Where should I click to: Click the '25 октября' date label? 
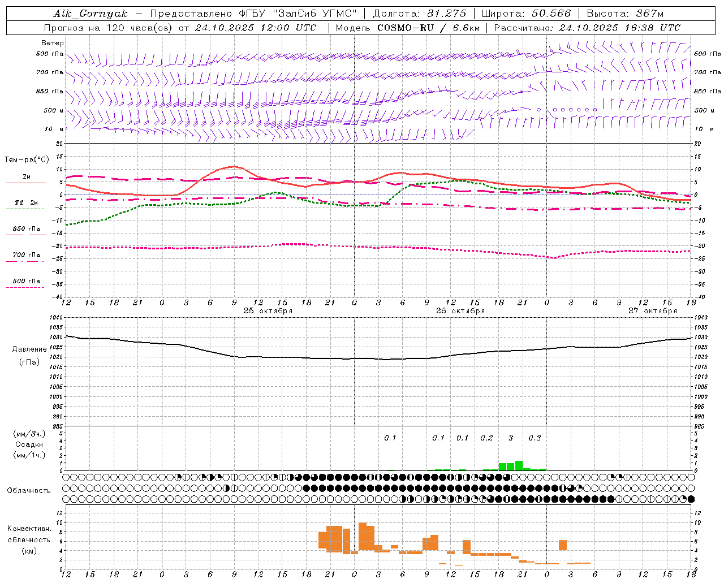[268, 311]
